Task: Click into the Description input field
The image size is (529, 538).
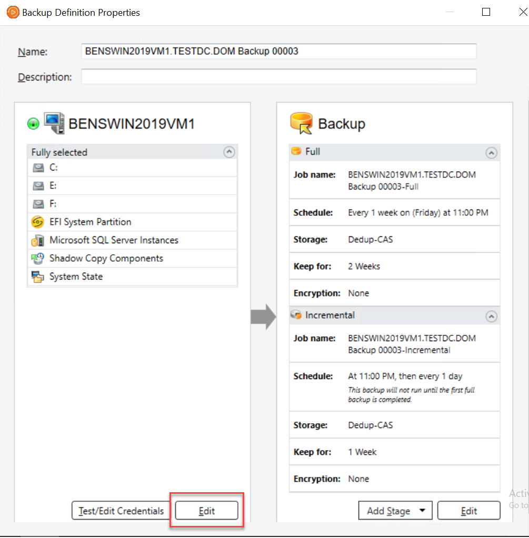Action: click(278, 76)
